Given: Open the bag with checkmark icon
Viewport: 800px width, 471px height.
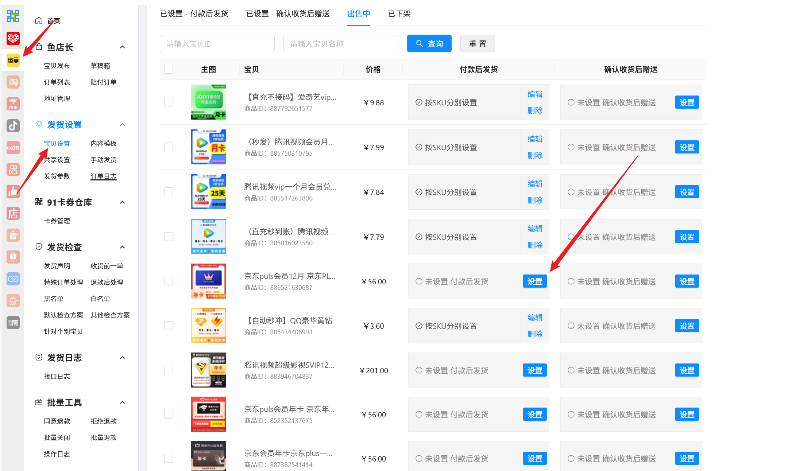Looking at the screenshot, I should click(13, 301).
